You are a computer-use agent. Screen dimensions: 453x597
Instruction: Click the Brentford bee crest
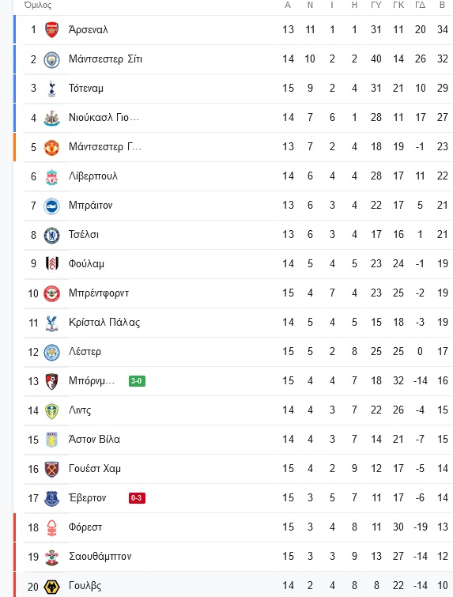pyautogui.click(x=51, y=293)
